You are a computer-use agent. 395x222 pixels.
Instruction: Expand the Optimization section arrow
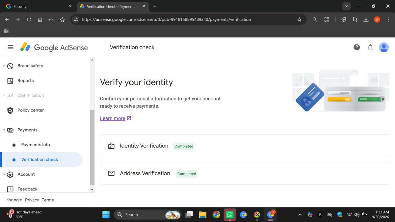[x=4, y=95]
